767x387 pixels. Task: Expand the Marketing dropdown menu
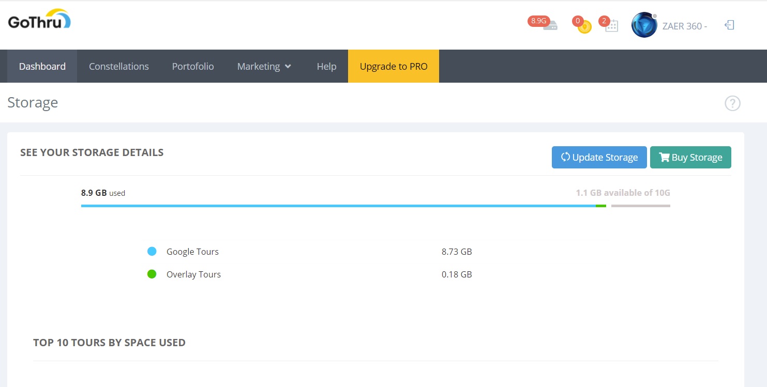click(x=264, y=66)
